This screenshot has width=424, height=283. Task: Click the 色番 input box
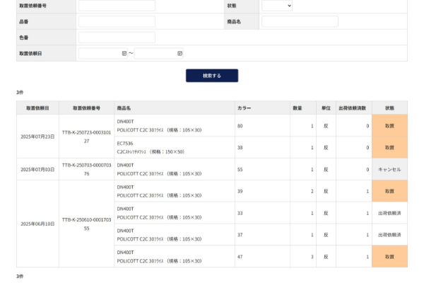click(117, 37)
